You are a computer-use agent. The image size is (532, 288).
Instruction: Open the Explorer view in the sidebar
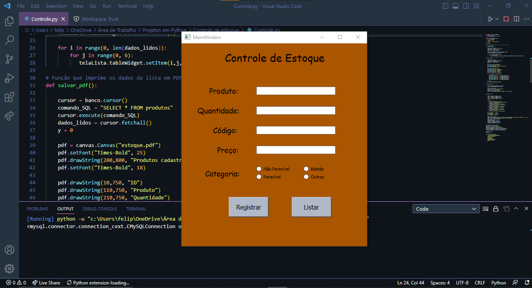pyautogui.click(x=9, y=21)
